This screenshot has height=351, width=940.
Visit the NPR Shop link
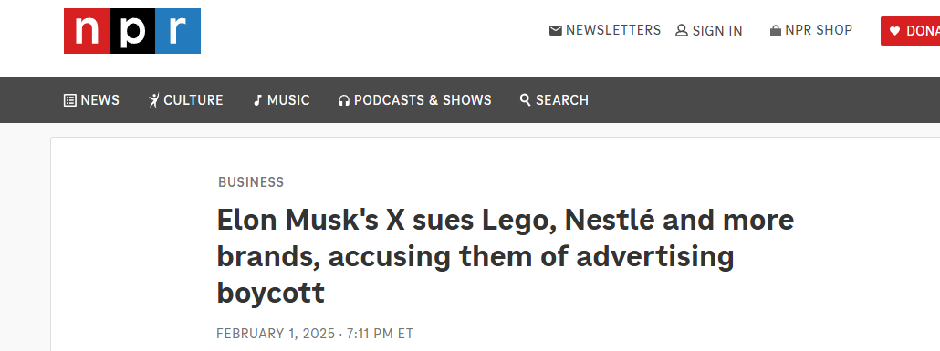click(x=819, y=30)
